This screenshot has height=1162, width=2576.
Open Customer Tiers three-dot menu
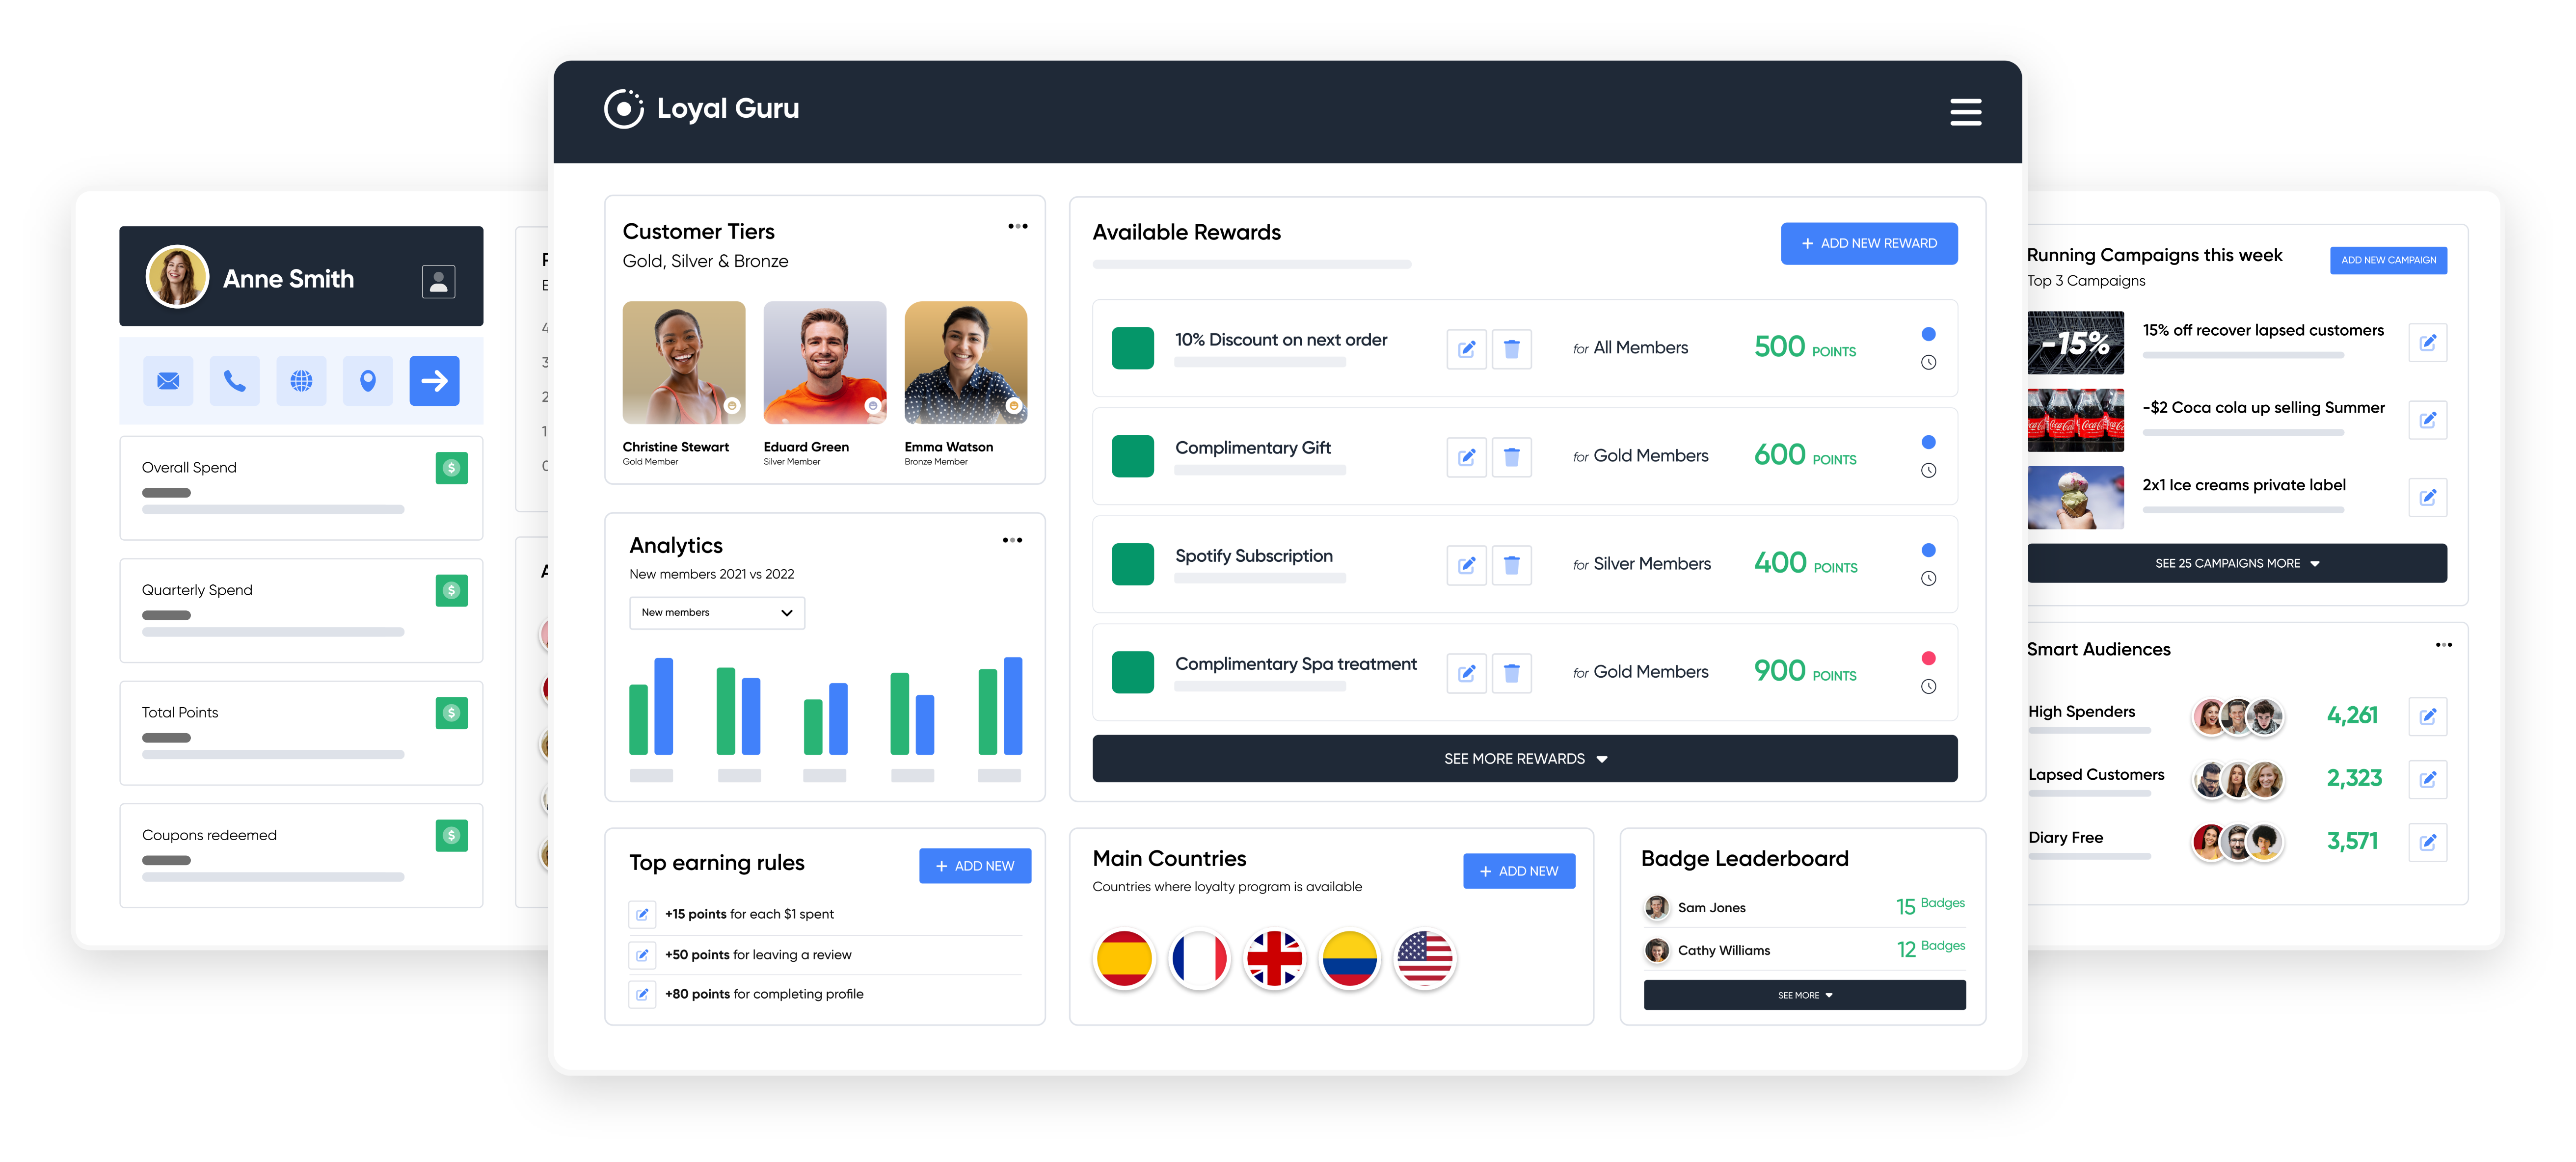tap(1017, 226)
